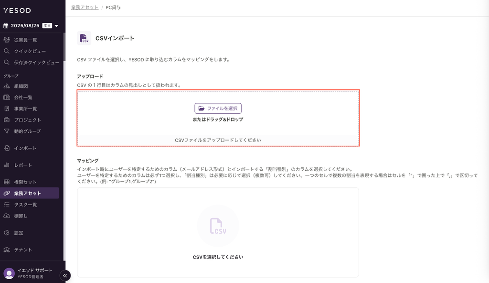Screen dimensions: 489x283
Task: Click the アップロード section heading
Action: (x=90, y=76)
